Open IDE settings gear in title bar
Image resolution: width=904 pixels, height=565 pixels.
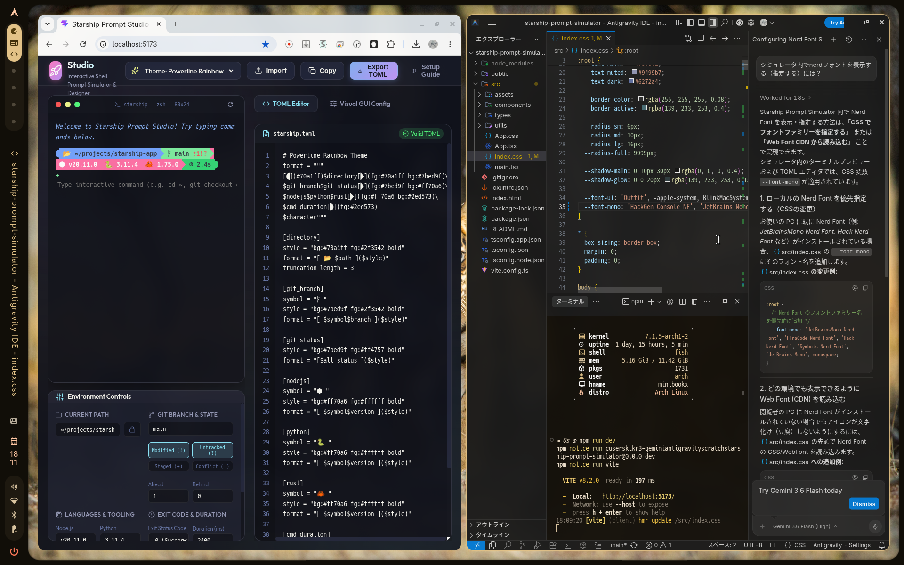(x=751, y=23)
